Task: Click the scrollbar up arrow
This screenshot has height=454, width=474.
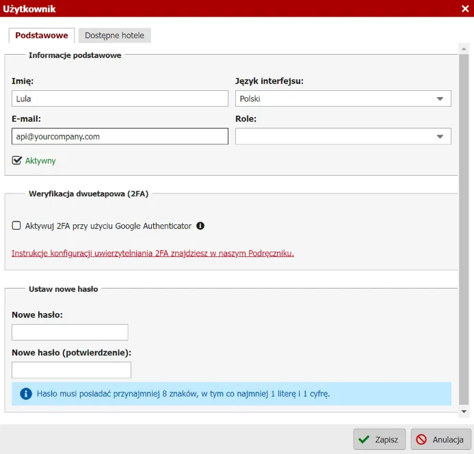Action: click(x=464, y=49)
